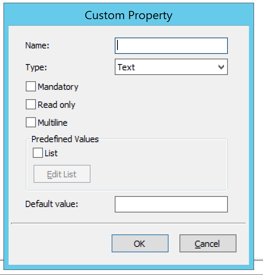Open the Edit List button
This screenshot has height=275, width=263.
[x=62, y=174]
